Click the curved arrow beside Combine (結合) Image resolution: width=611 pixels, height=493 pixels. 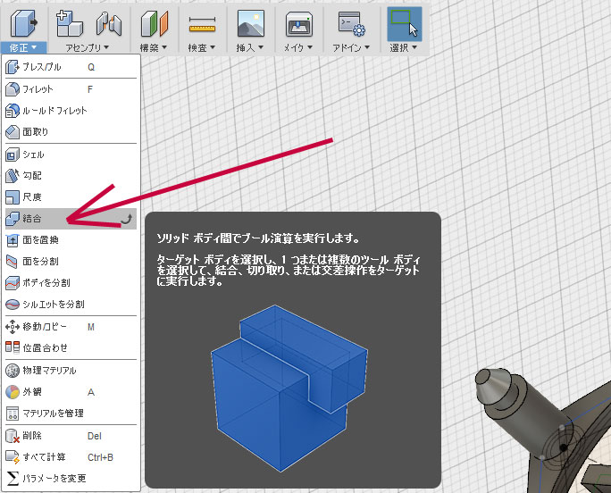pyautogui.click(x=126, y=219)
